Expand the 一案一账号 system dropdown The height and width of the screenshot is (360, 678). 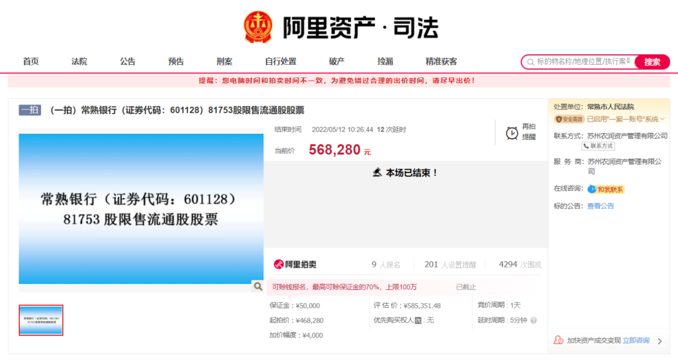[662, 119]
